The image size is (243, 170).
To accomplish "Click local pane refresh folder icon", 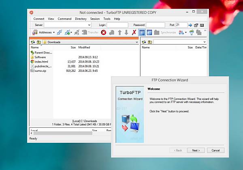I will (33, 42).
